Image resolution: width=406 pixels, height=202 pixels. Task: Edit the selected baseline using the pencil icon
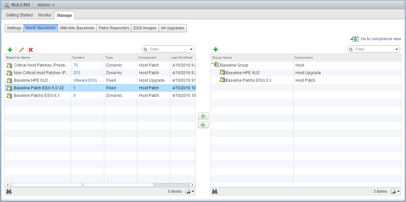pos(21,49)
